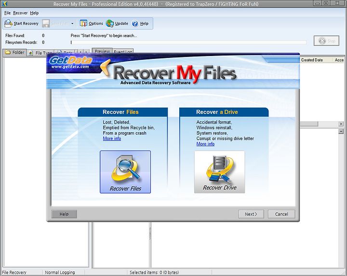Click the Recover My Files title bar icon
The width and height of the screenshot is (347, 276).
[x=4, y=3]
